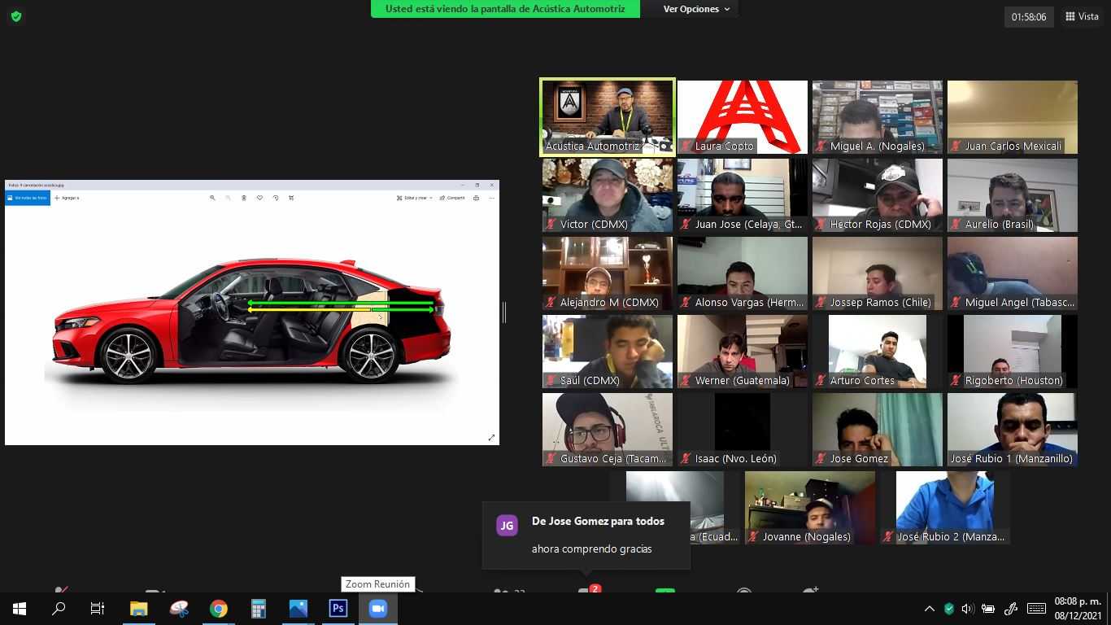Rotate the photo in Photos toolbar

(x=276, y=198)
